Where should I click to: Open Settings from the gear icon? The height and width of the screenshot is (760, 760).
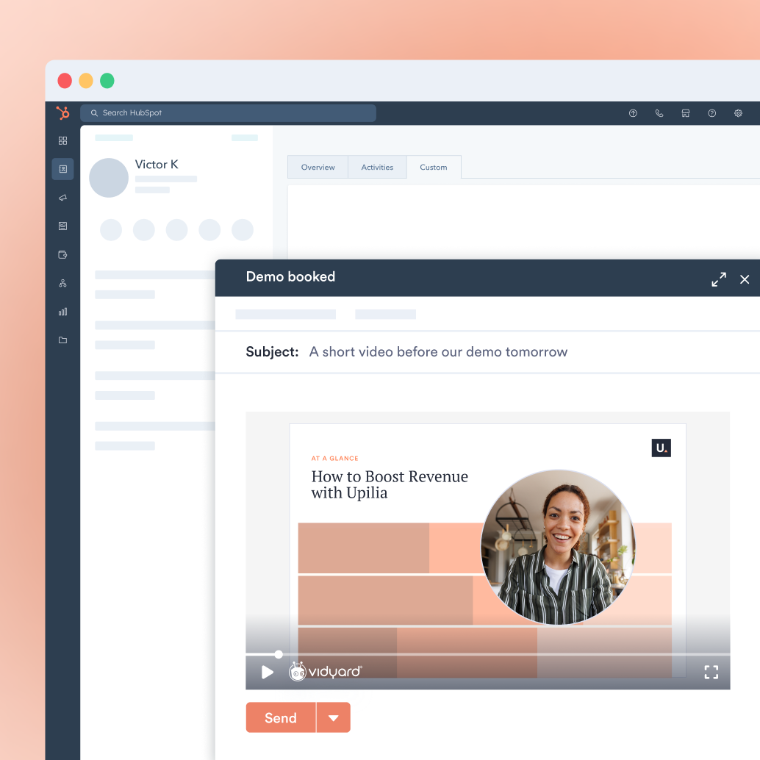pos(738,113)
